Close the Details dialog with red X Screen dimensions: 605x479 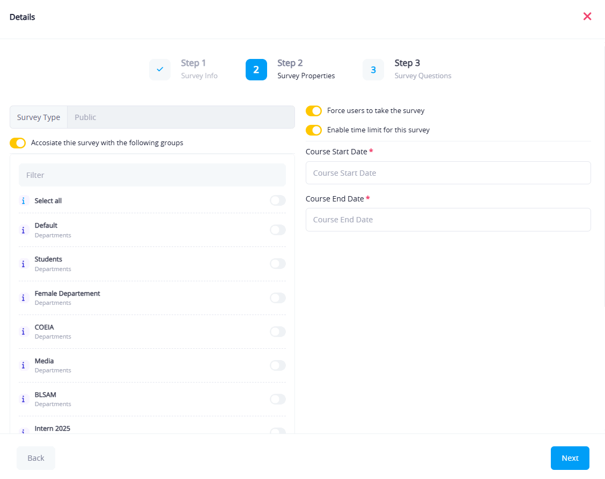587,17
